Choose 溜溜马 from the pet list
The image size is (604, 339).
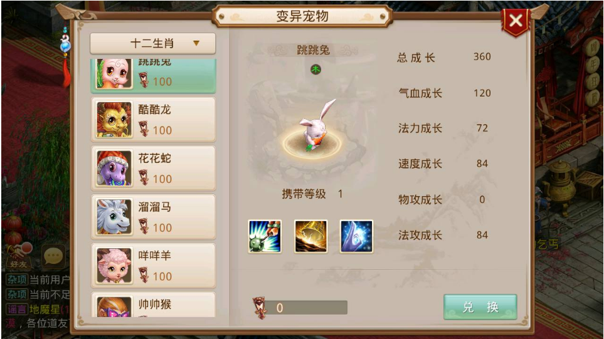153,217
